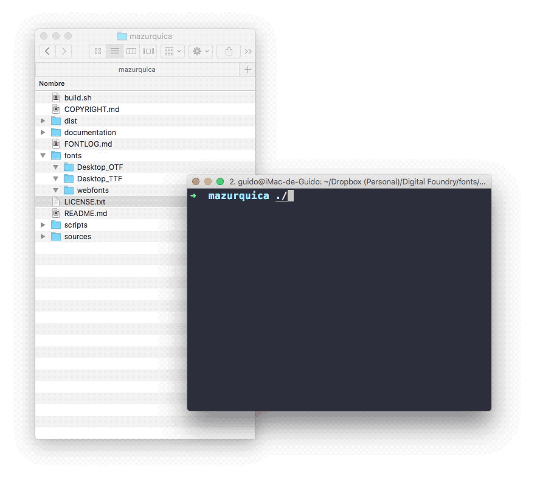This screenshot has width=540, height=482.
Task: Switch Finder to cover flow view
Action: point(148,51)
